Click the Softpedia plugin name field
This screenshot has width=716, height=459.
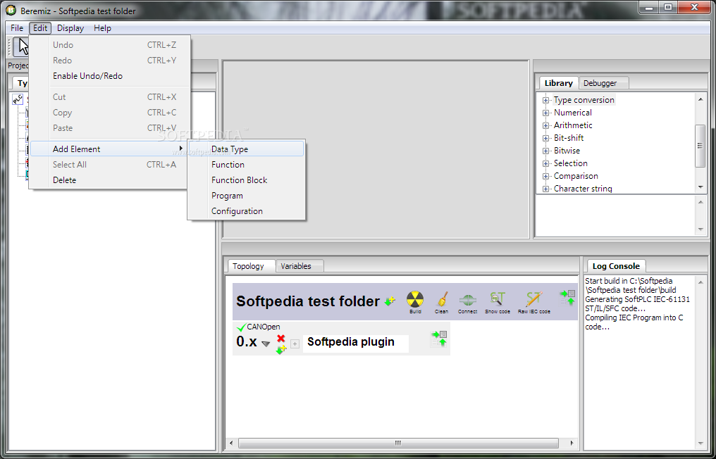pyautogui.click(x=356, y=342)
